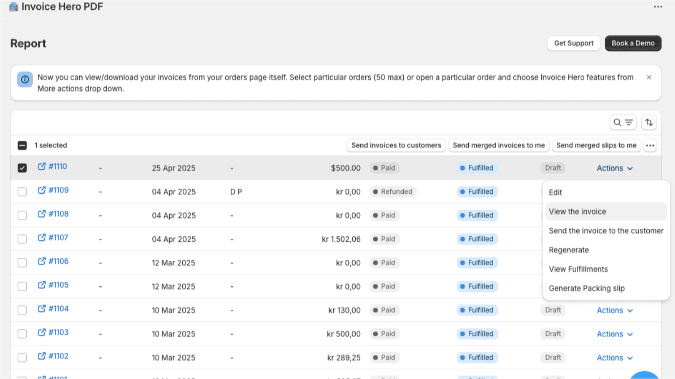This screenshot has height=379, width=675.
Task: Collapse the Actions dropdown for order #1110
Action: tap(614, 168)
